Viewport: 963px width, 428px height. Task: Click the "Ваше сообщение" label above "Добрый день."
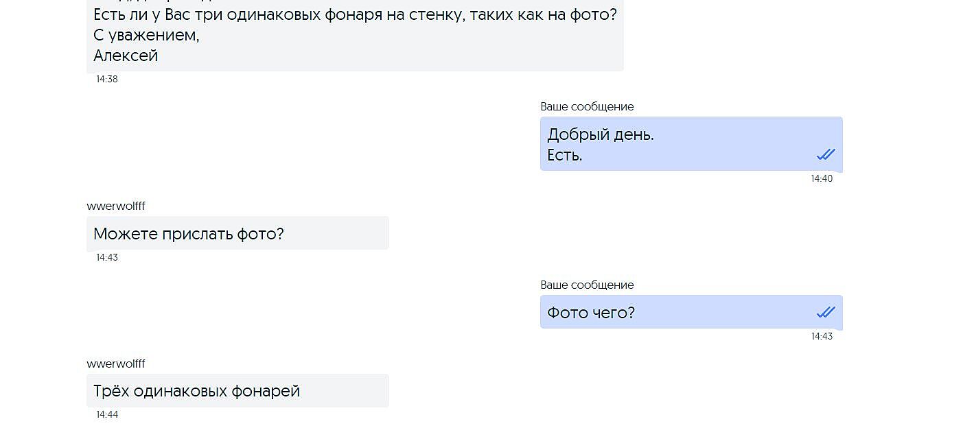tap(587, 106)
